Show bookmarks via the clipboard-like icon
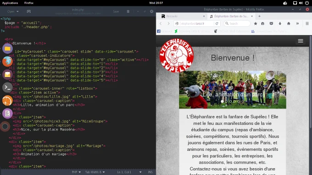This screenshot has width=312, height=175. [x=262, y=23]
